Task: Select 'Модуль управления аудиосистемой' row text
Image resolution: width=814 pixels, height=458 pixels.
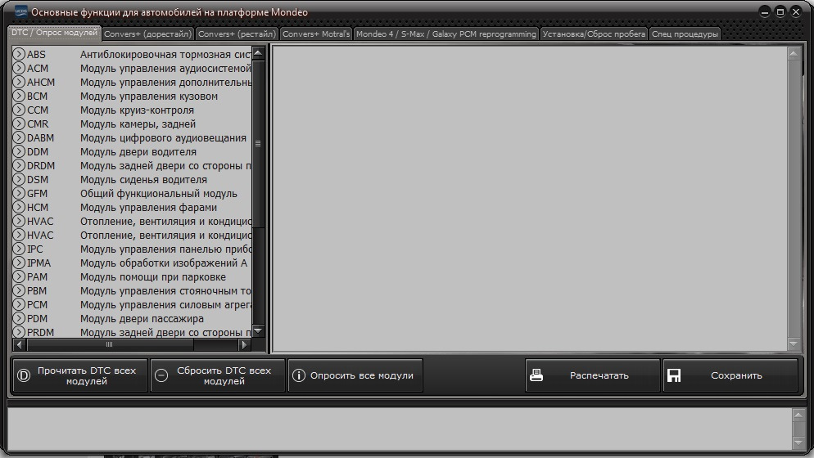Action: point(165,68)
